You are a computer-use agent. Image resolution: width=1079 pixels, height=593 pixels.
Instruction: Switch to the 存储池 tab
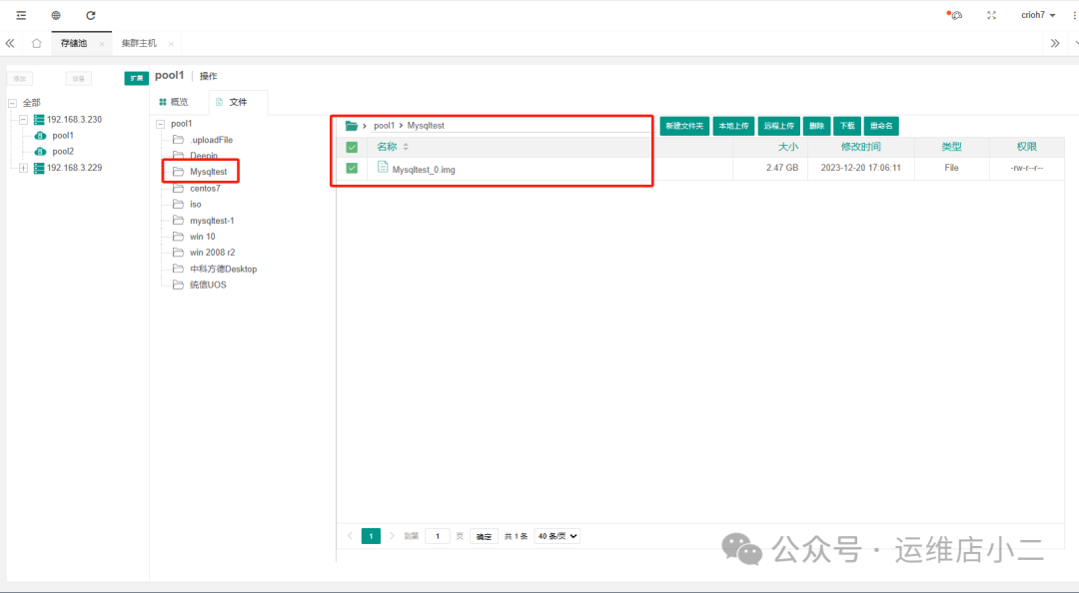coord(74,43)
